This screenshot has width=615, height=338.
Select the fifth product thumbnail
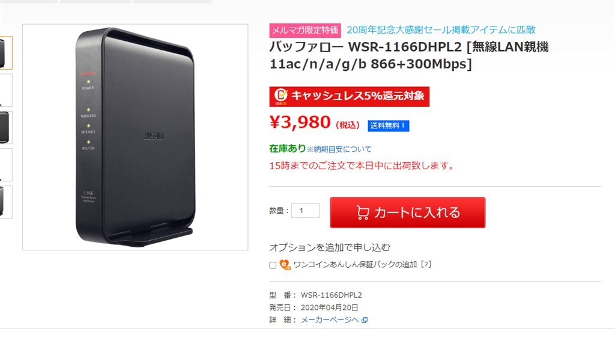[x=6, y=202]
